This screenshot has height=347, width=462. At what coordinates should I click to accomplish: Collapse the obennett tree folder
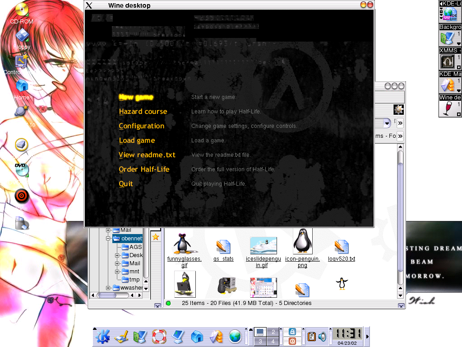[x=108, y=239]
